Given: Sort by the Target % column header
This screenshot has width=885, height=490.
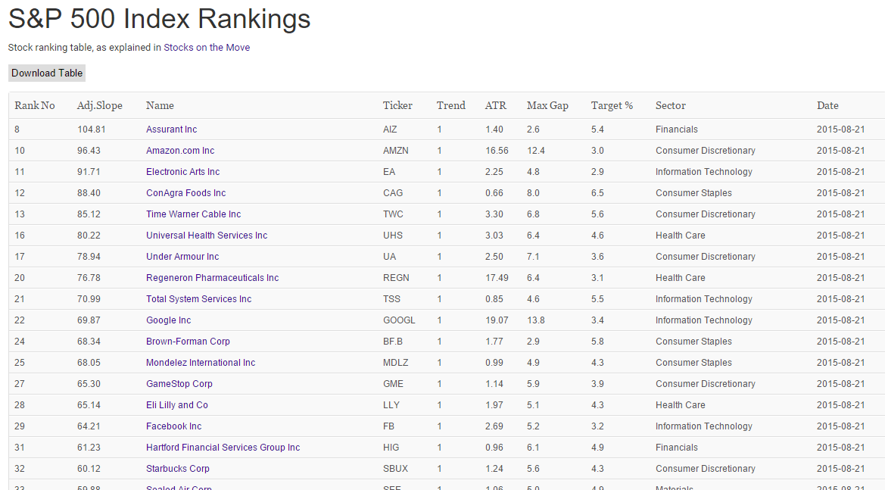Looking at the screenshot, I should coord(612,105).
